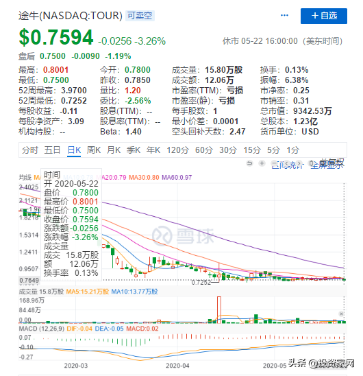The width and height of the screenshot is (363, 376).
Task: Move chart left with the left chevron icon
Action: [x=286, y=164]
